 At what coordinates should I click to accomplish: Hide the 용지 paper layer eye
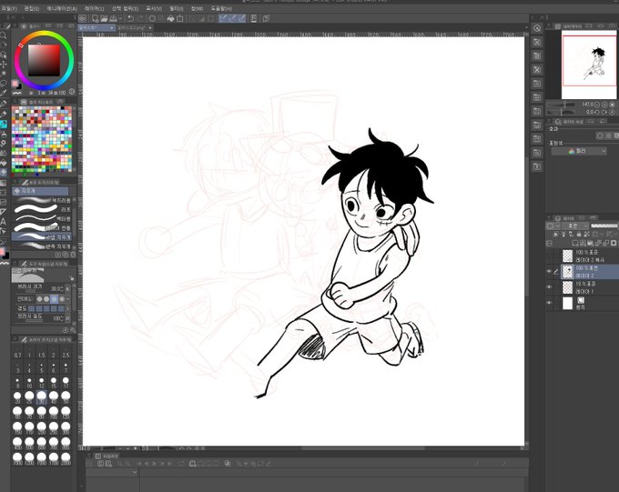(549, 304)
